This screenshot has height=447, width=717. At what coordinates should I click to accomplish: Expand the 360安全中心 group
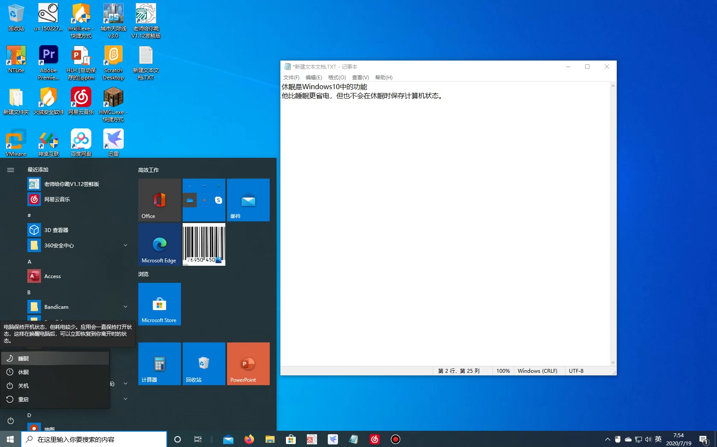[x=125, y=245]
